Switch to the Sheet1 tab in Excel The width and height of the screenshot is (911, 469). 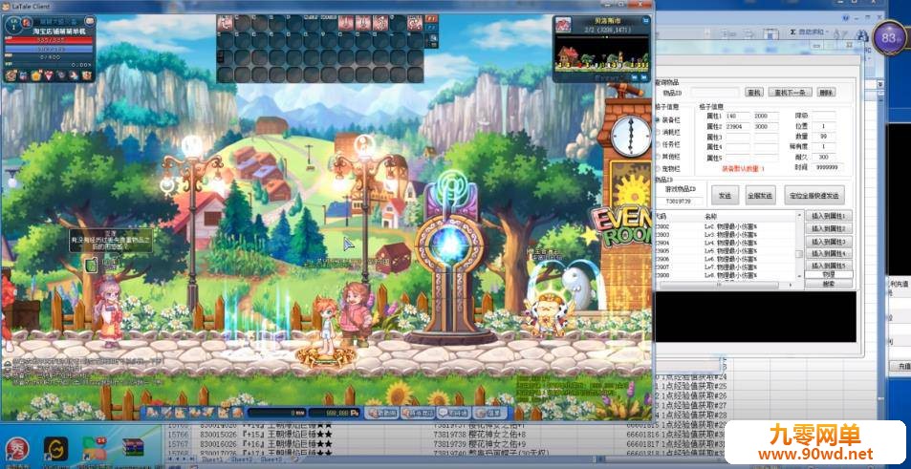coord(211,459)
